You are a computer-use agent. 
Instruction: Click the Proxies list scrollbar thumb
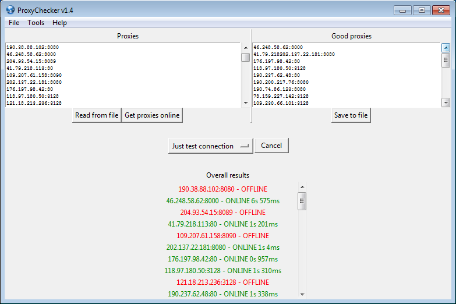point(246,57)
